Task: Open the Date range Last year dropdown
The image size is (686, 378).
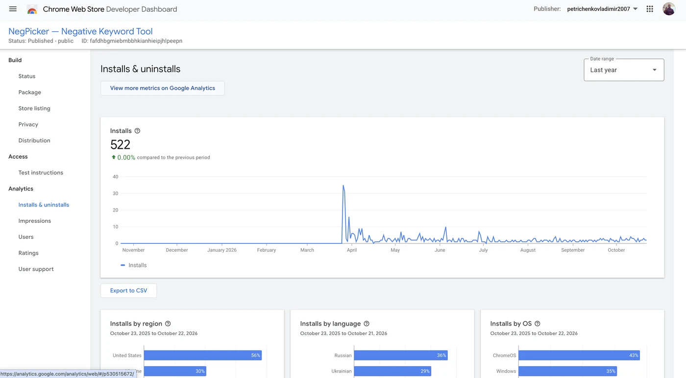Action: click(x=624, y=70)
